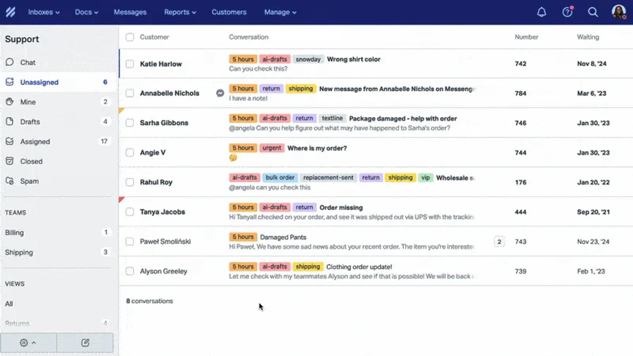
Task: Click the Messenger icon beside Annabelle Nichols
Action: tap(220, 93)
